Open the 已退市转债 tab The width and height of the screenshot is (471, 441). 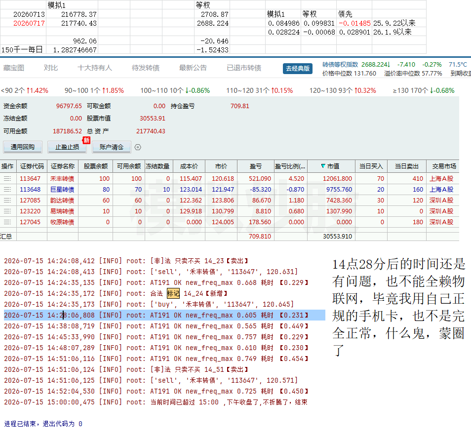tap(244, 68)
